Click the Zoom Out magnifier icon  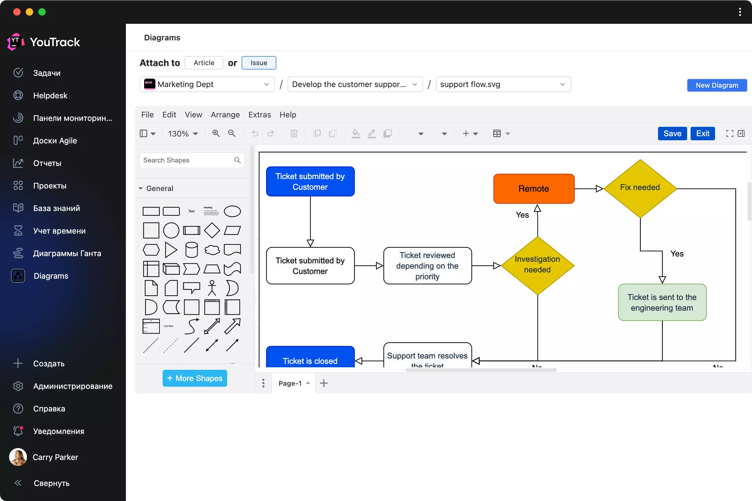(x=232, y=133)
